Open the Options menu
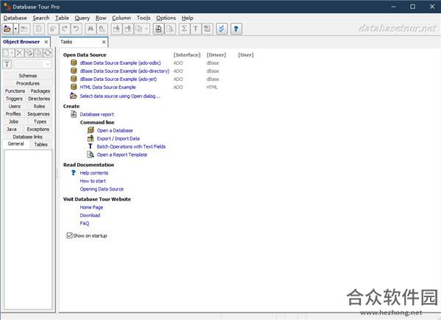The height and width of the screenshot is (320, 441). pos(166,18)
